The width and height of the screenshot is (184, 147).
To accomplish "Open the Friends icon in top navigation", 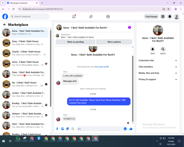I will coord(91,17).
